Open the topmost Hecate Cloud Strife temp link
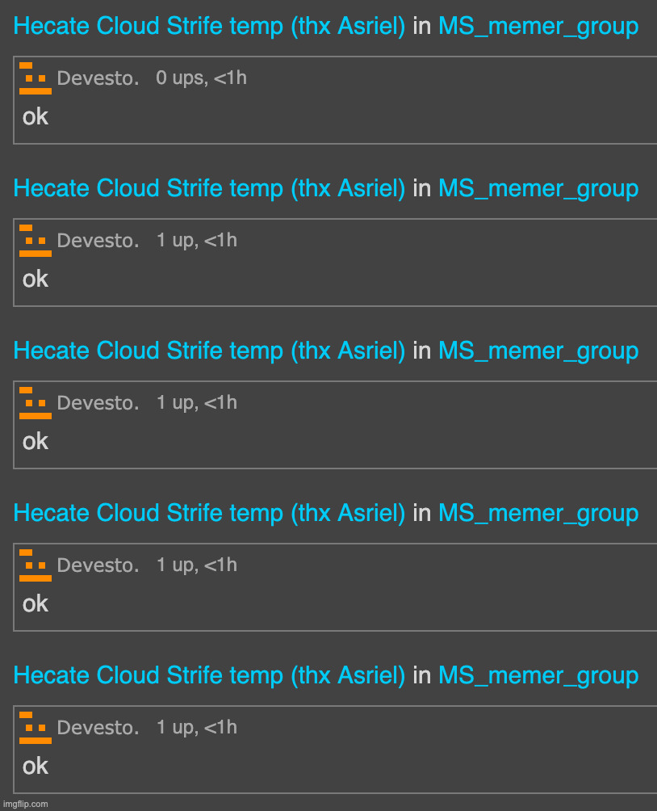The width and height of the screenshot is (657, 811). coord(209,27)
